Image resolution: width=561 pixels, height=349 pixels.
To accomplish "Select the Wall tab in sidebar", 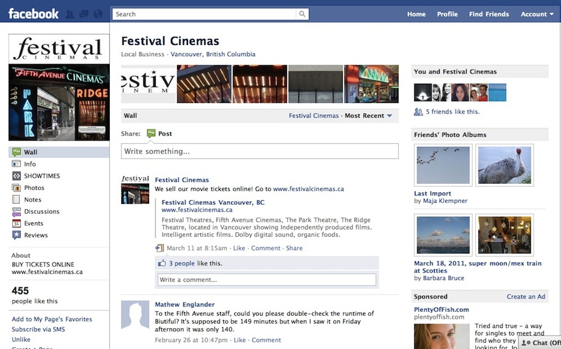I will point(59,152).
